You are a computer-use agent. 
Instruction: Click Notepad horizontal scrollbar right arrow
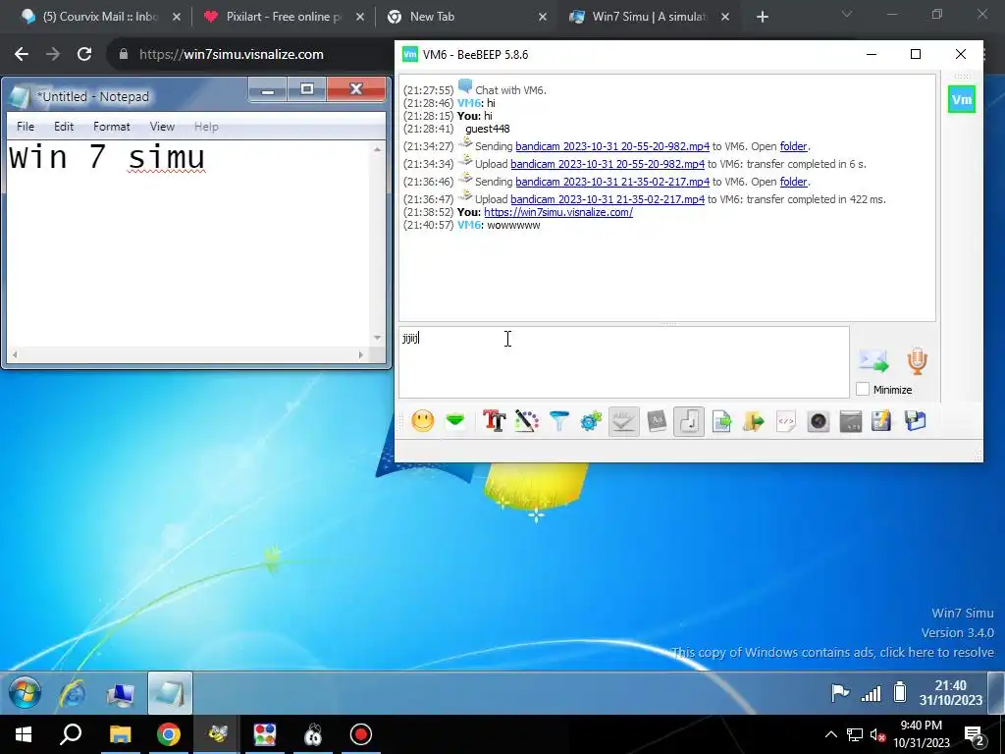pyautogui.click(x=361, y=354)
